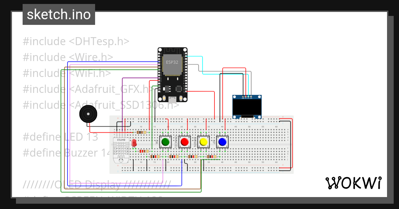Viewport: 399px width, 209px height.
Task: Select the sketch.ino tab
Action: (x=59, y=14)
